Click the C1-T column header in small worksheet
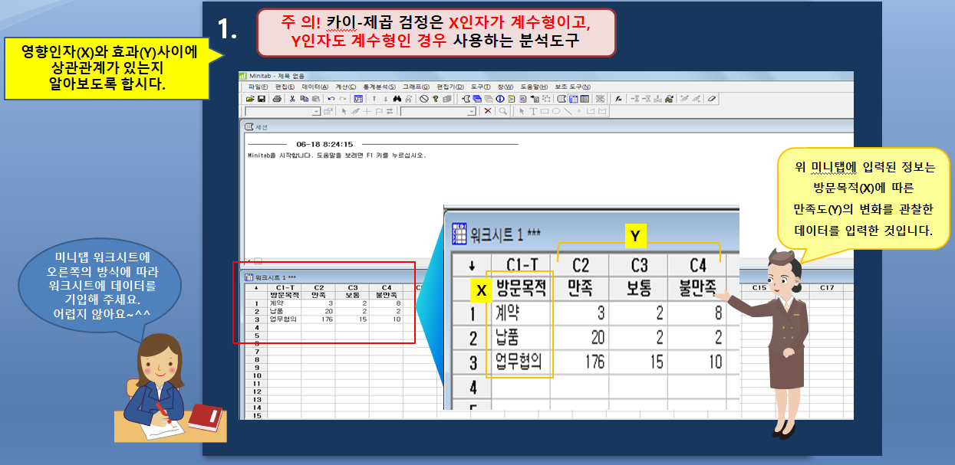The image size is (955, 465). pos(285,288)
